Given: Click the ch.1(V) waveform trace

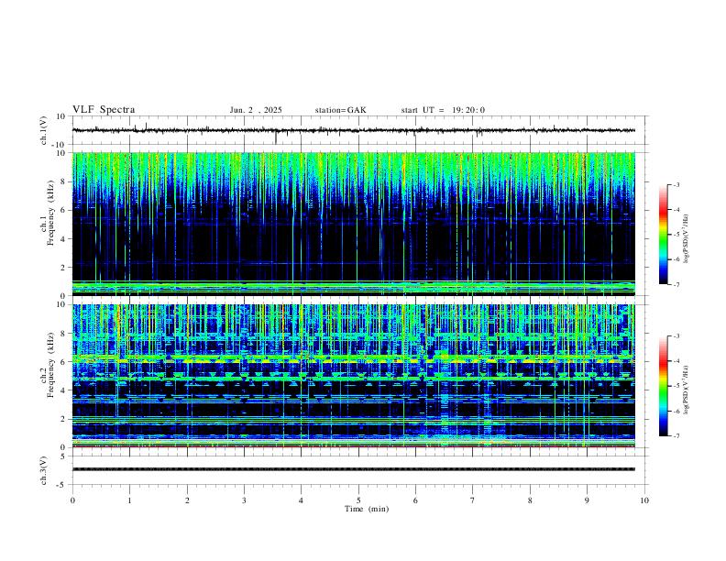Looking at the screenshot, I should [353, 130].
